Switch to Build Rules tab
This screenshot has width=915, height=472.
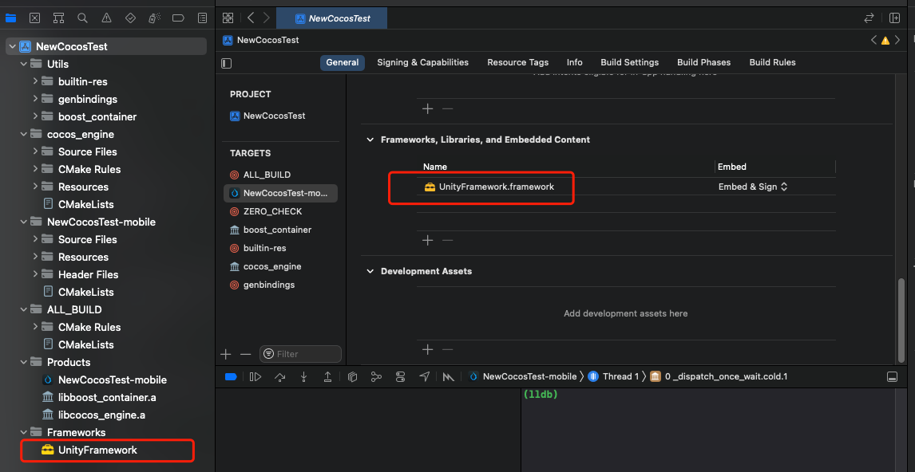tap(772, 62)
